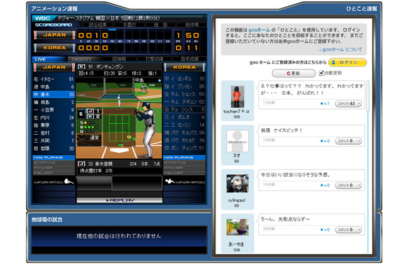This screenshot has height=267, width=408.
Task: Click the green pitch marker 2 below strike zone
Action: coord(120,145)
